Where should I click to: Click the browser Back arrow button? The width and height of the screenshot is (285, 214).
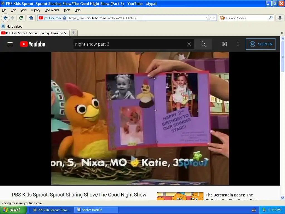[6, 18]
